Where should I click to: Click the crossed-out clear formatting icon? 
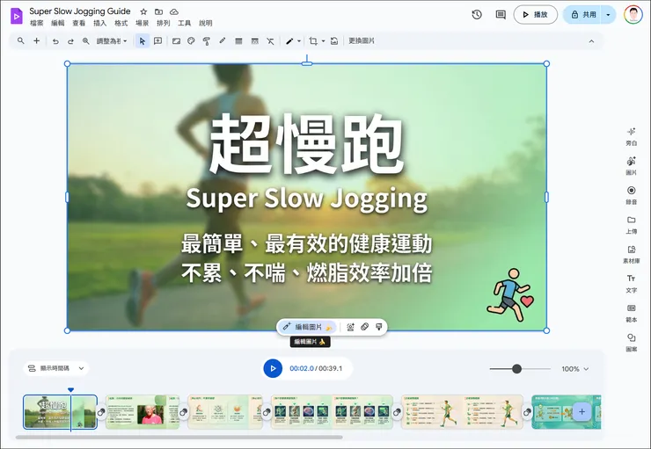coord(270,41)
